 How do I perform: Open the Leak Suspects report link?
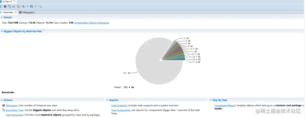[119, 105]
